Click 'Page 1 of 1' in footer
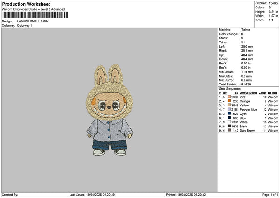Image resolution: width=280 pixels, height=198 pixels. pyautogui.click(x=270, y=195)
